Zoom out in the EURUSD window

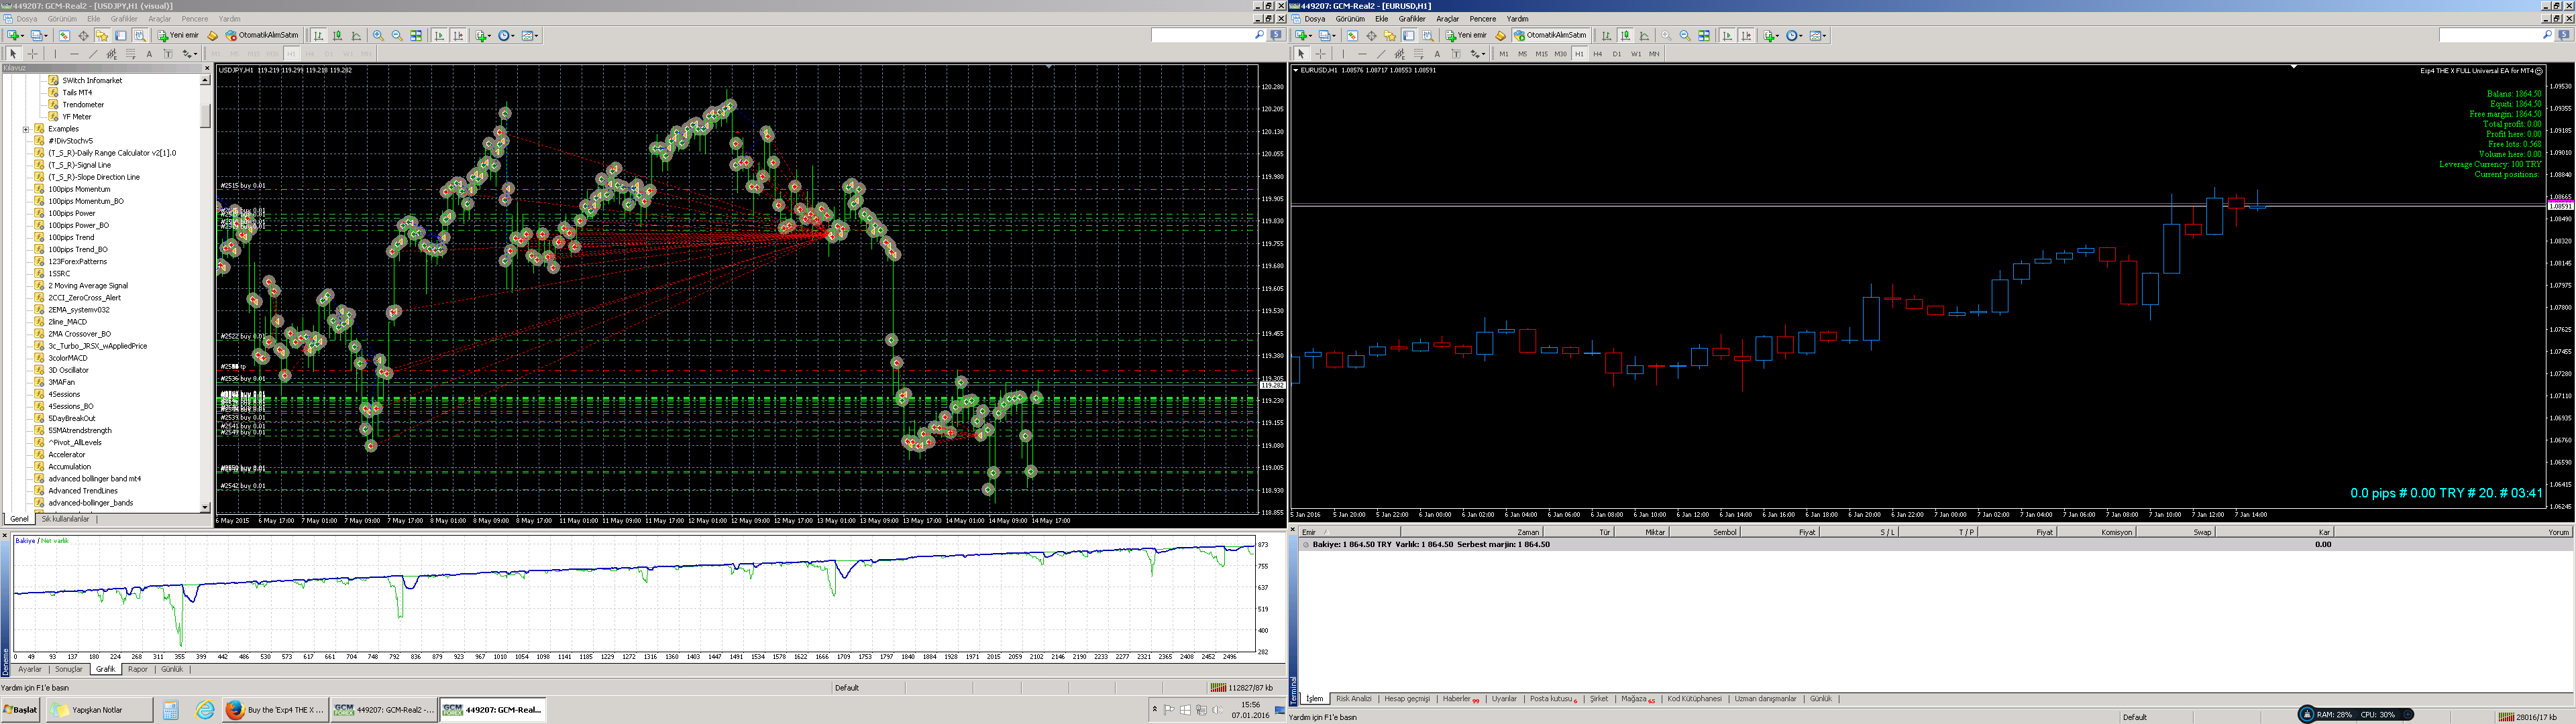[x=1685, y=36]
